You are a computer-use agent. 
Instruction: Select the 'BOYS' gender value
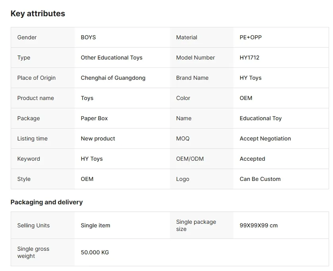pyautogui.click(x=88, y=37)
